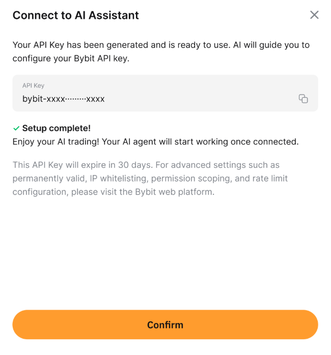331x355 pixels.
Task: Click the blank area above the Confirm button
Action: (165, 254)
